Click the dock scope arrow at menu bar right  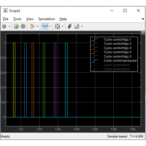pos(143,19)
